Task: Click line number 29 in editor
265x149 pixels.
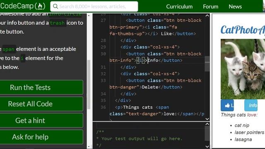Action: point(103,47)
